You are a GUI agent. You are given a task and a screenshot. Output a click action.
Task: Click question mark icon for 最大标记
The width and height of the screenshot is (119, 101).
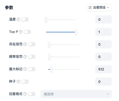point(25,69)
